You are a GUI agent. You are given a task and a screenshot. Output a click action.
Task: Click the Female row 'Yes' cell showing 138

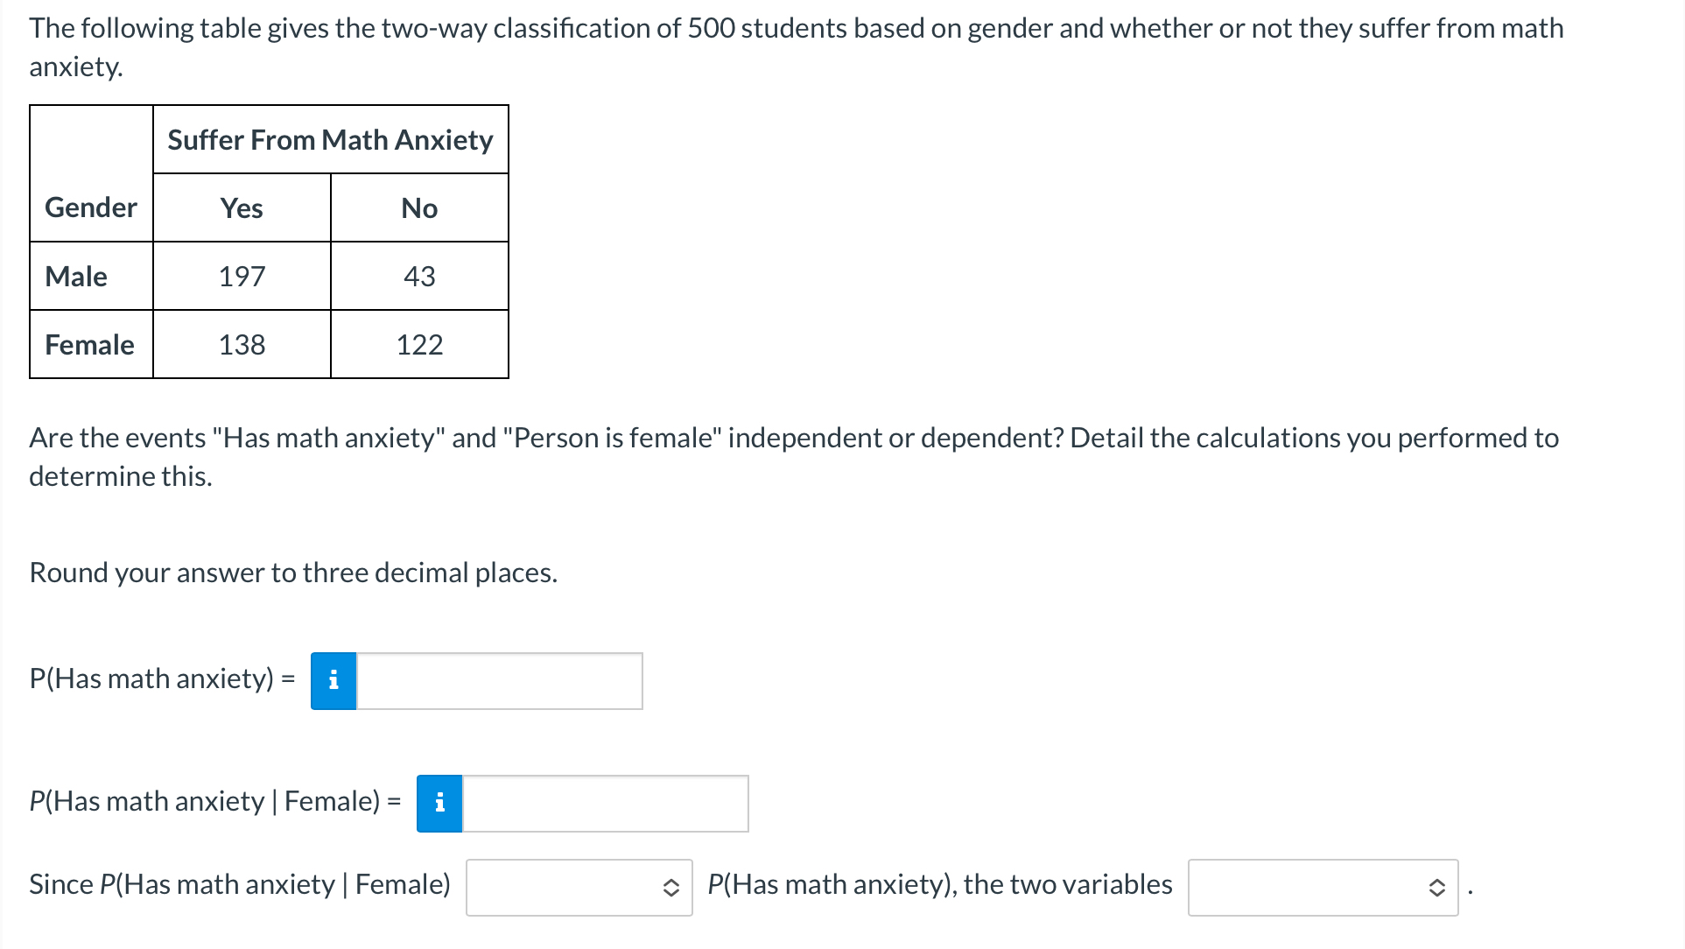[242, 344]
